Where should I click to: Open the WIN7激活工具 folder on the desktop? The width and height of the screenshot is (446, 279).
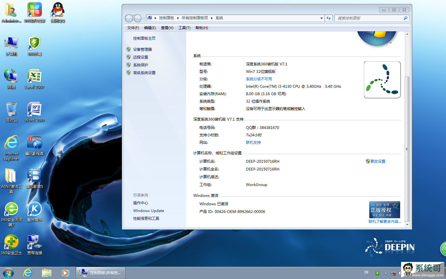click(x=11, y=181)
